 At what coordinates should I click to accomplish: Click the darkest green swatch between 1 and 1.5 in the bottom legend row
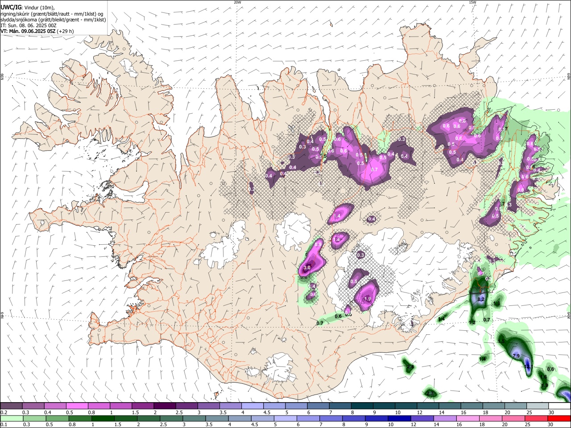103,418
